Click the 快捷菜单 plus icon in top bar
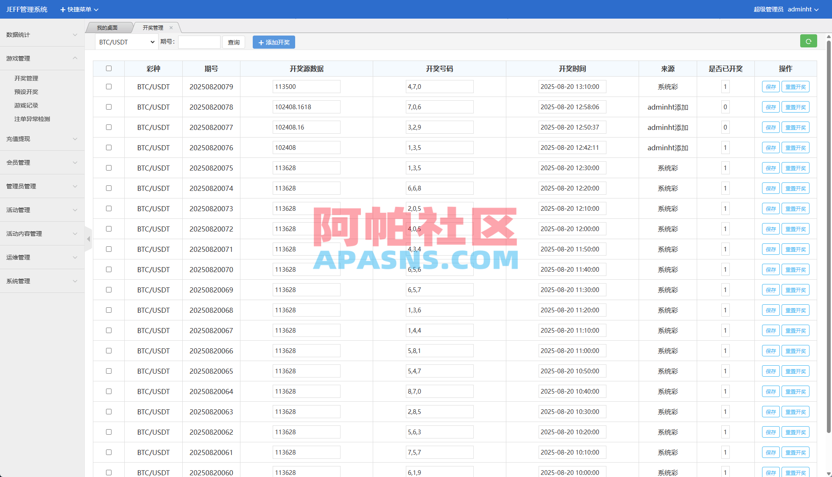Viewport: 832px width, 477px height. coord(63,9)
